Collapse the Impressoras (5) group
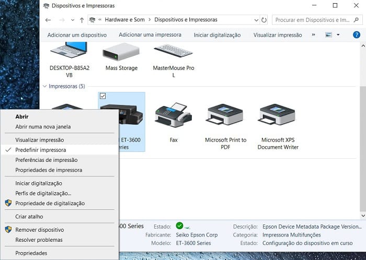 (44, 86)
